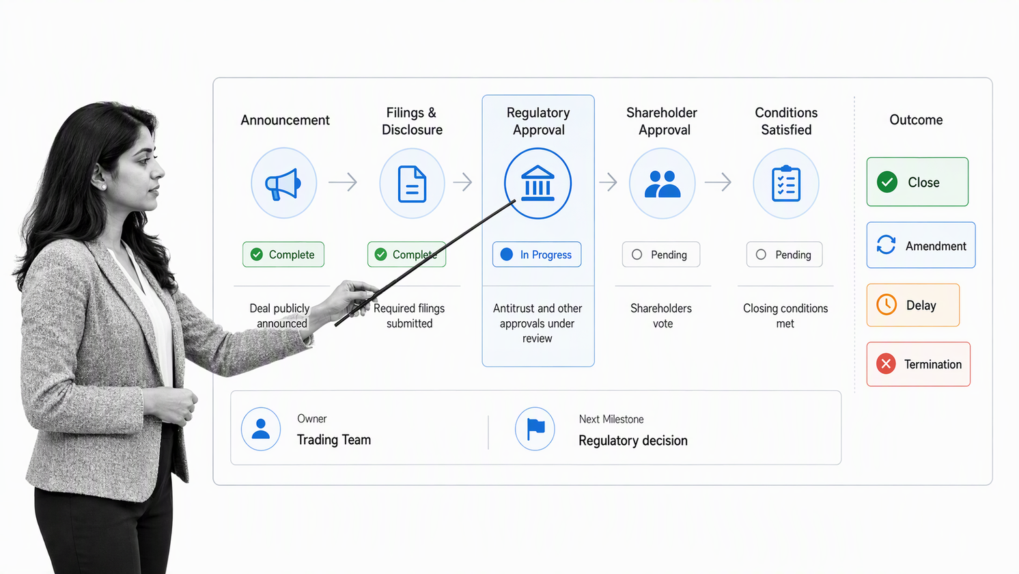Click the Announcement megaphone icon
This screenshot has height=574, width=1019.
283,183
